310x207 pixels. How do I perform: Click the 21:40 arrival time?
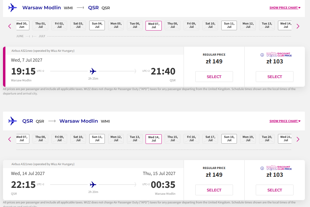point(163,71)
